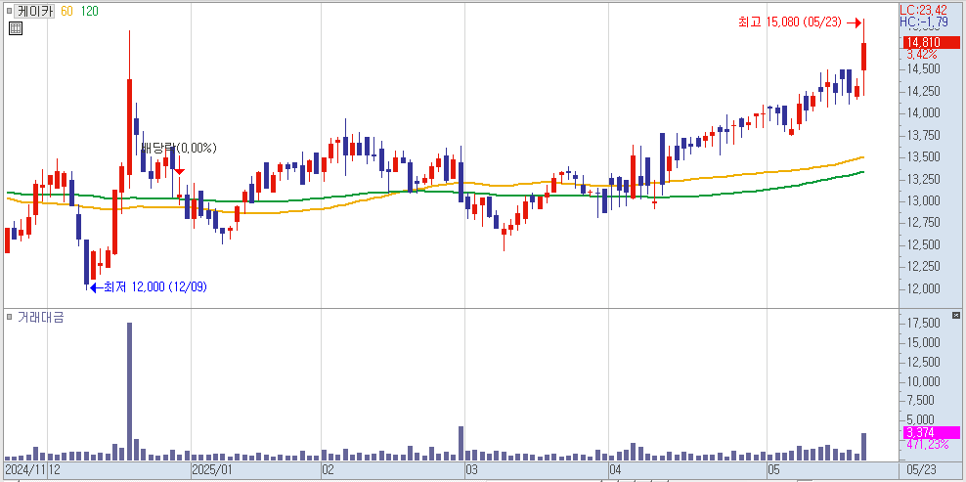Click the 2025/01 date on the timeline
966x482 pixels.
pos(211,470)
